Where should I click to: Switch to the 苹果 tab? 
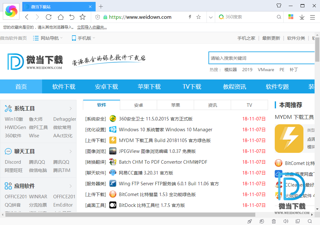pos(176,105)
